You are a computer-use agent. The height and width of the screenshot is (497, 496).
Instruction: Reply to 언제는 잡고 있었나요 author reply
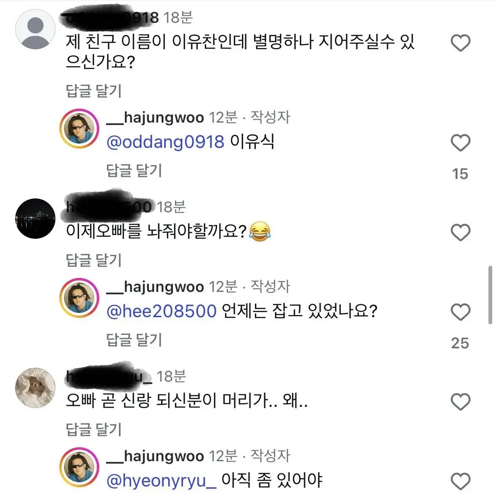[x=134, y=340]
